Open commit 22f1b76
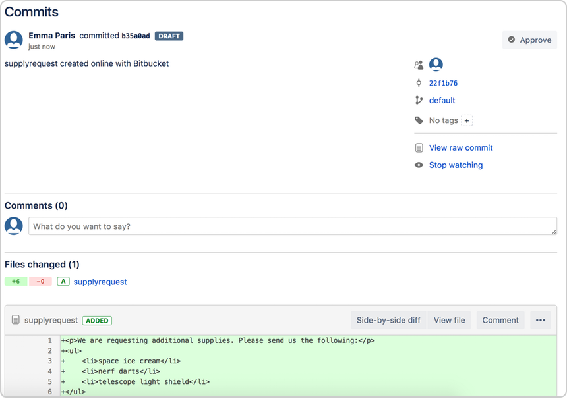Viewport: 567px width, 399px height. [444, 83]
